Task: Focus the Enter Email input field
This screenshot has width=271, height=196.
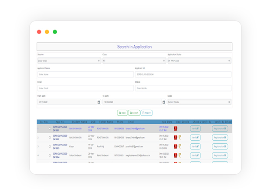Action: click(x=85, y=88)
